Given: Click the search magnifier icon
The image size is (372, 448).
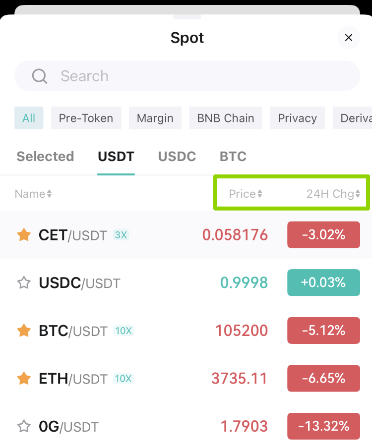Looking at the screenshot, I should coord(40,76).
